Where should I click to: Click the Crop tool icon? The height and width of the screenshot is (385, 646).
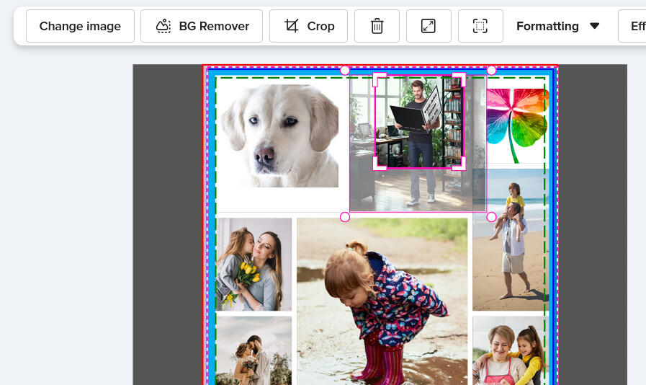click(x=291, y=26)
